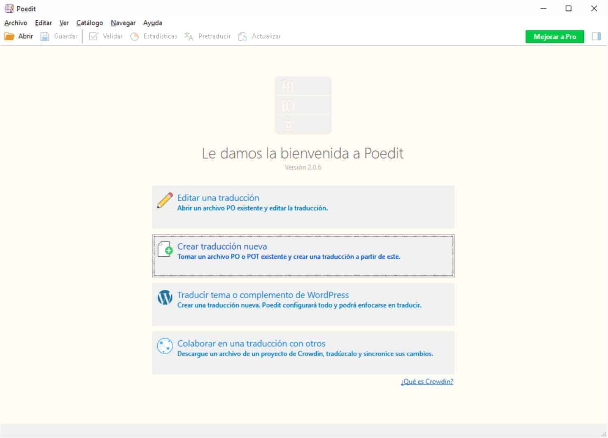Image resolution: width=608 pixels, height=438 pixels.
Task: Click the Validar toolbar label
Action: pos(113,36)
